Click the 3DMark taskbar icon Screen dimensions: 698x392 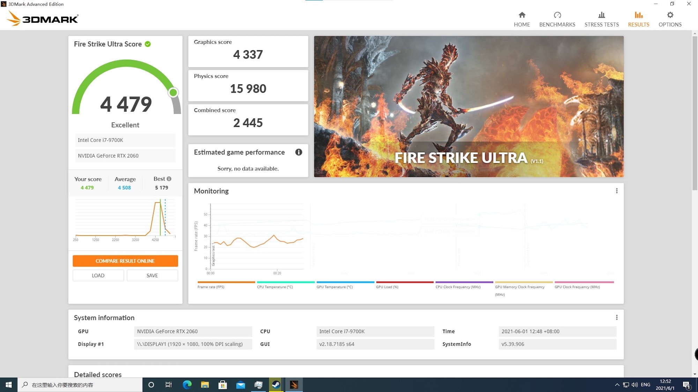pyautogui.click(x=294, y=385)
